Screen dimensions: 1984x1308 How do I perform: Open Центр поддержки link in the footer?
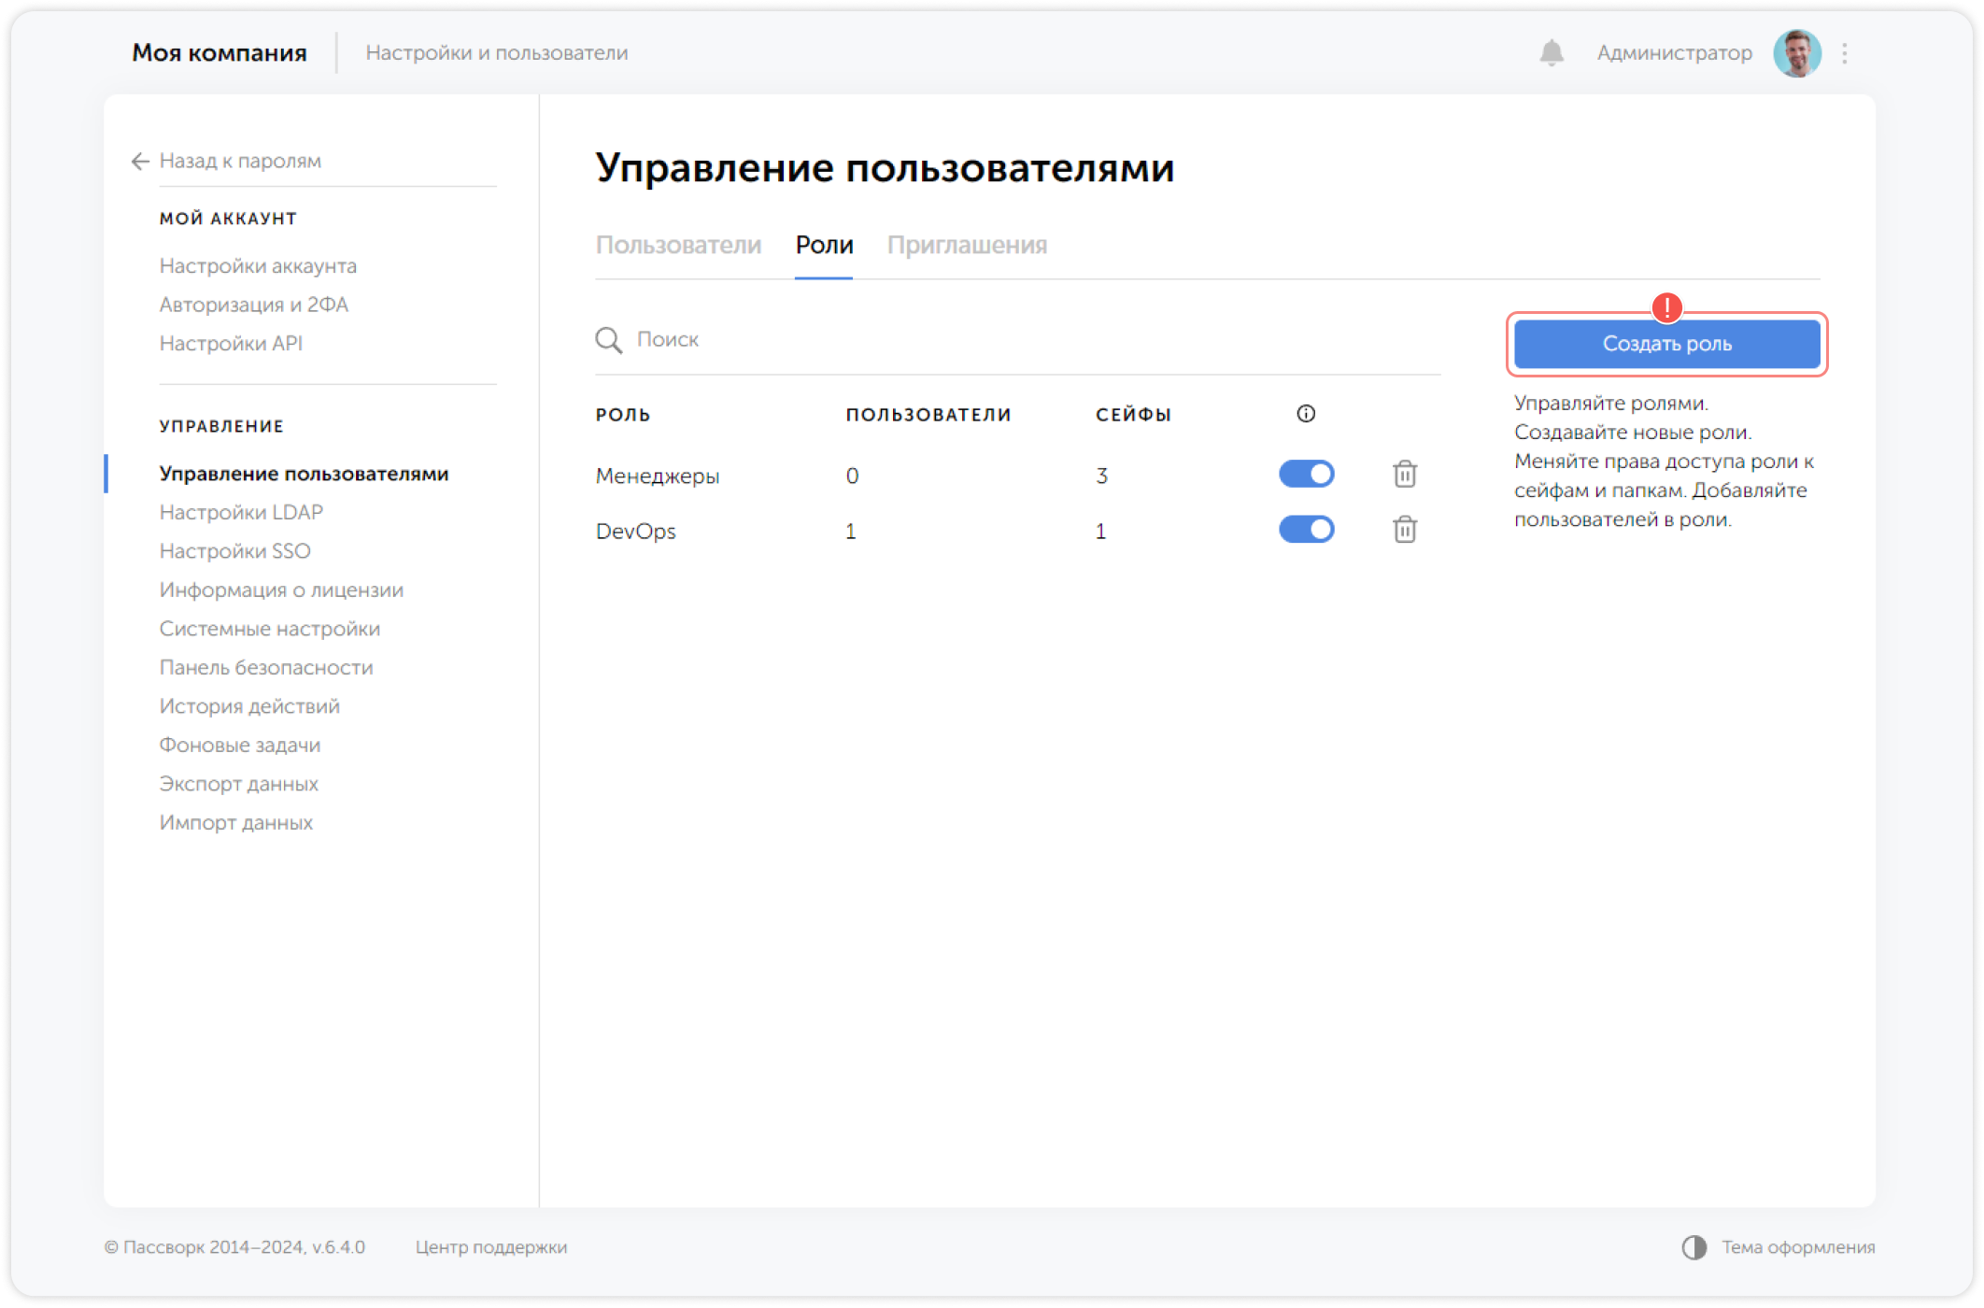491,1246
